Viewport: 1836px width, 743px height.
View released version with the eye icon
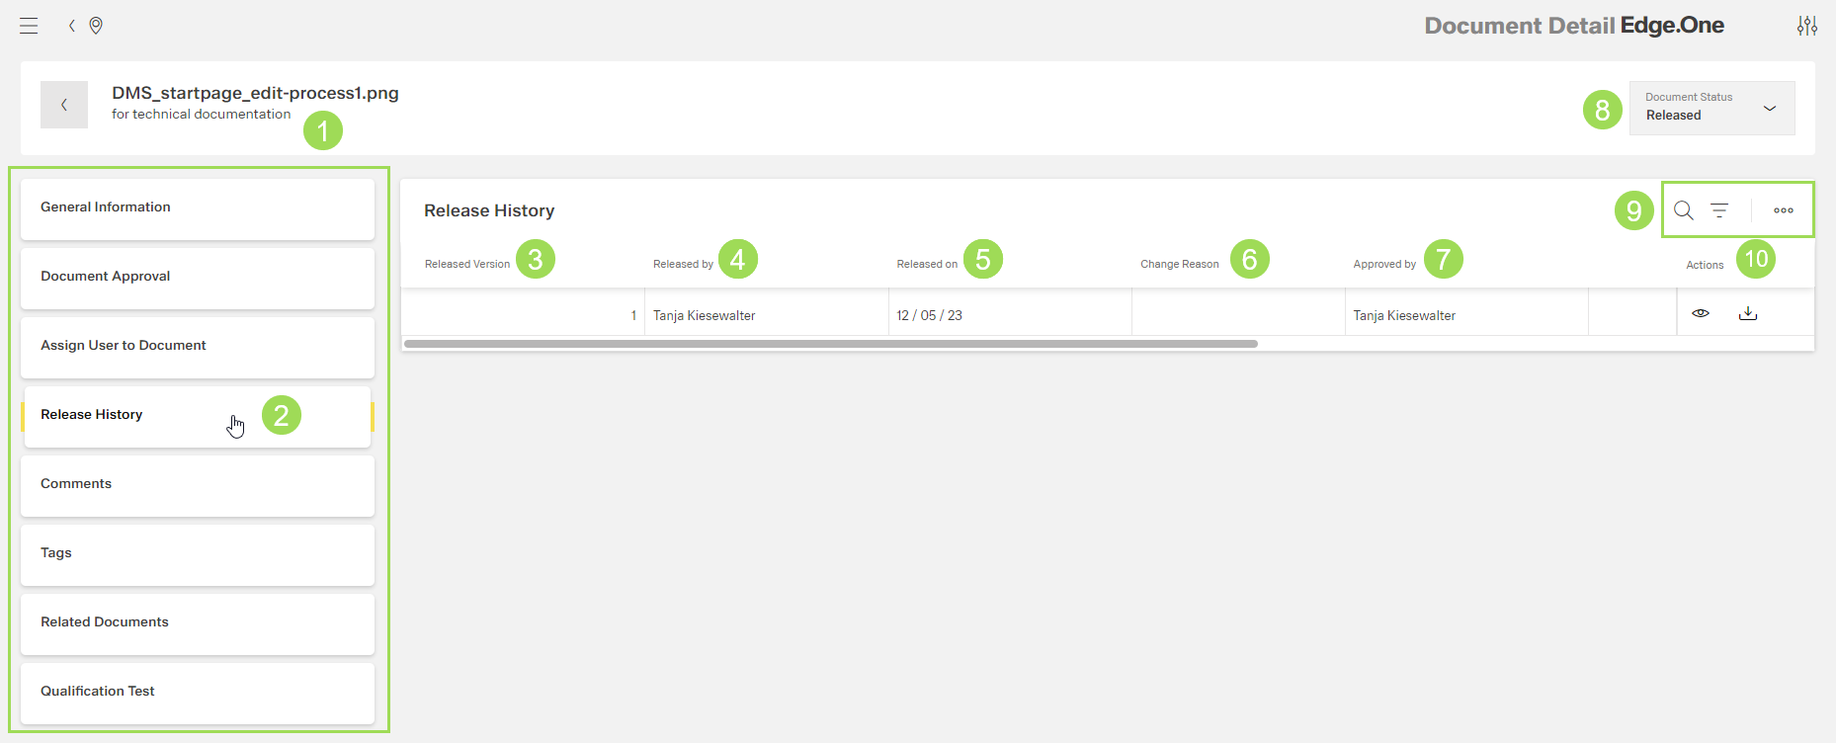coord(1701,313)
